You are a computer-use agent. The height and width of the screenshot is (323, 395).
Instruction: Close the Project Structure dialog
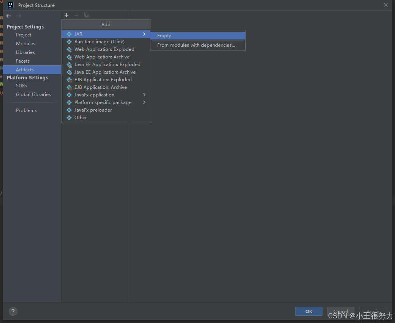386,5
